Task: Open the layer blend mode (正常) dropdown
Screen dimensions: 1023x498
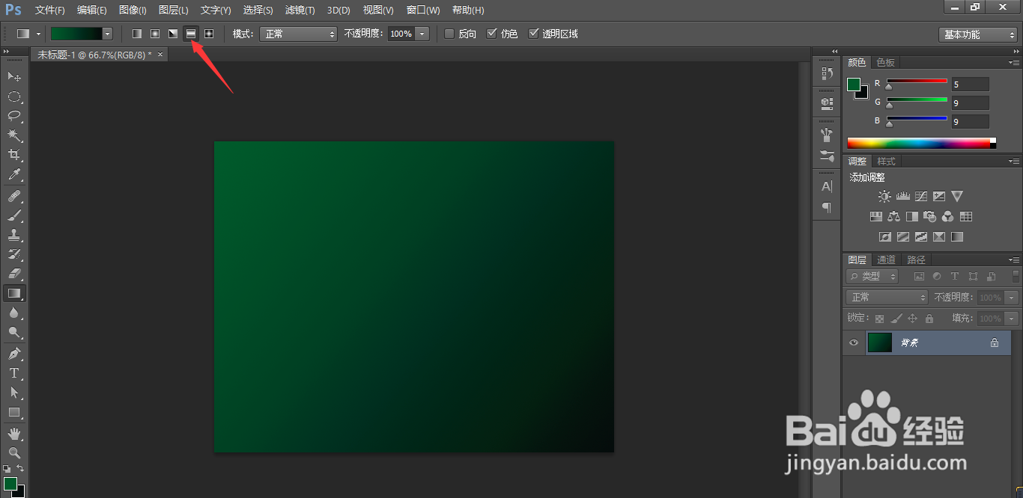Action: 887,297
